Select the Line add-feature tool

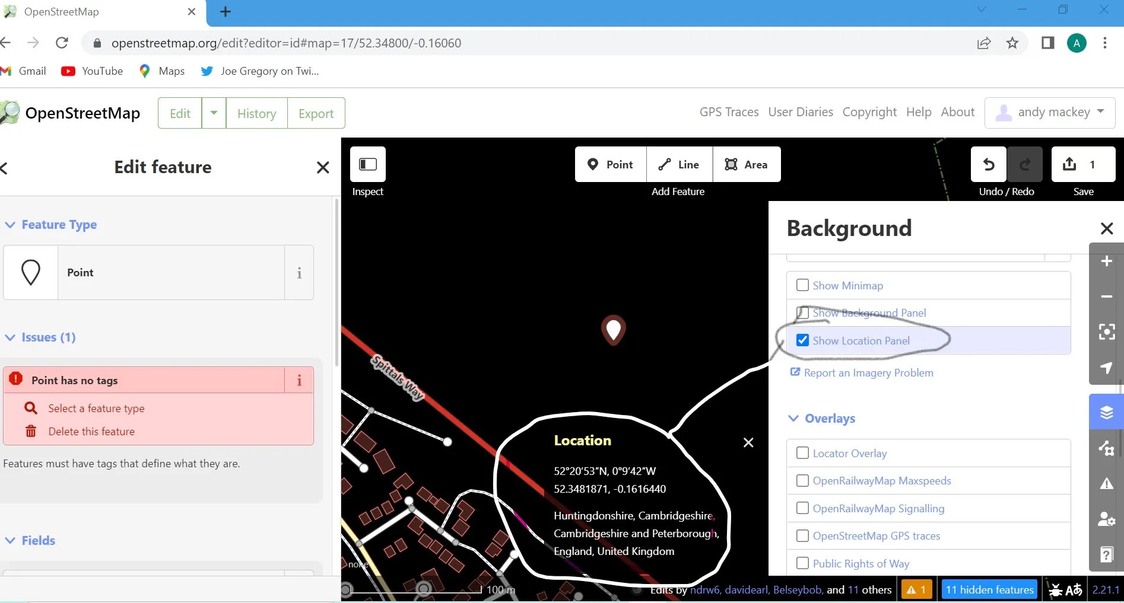point(680,164)
